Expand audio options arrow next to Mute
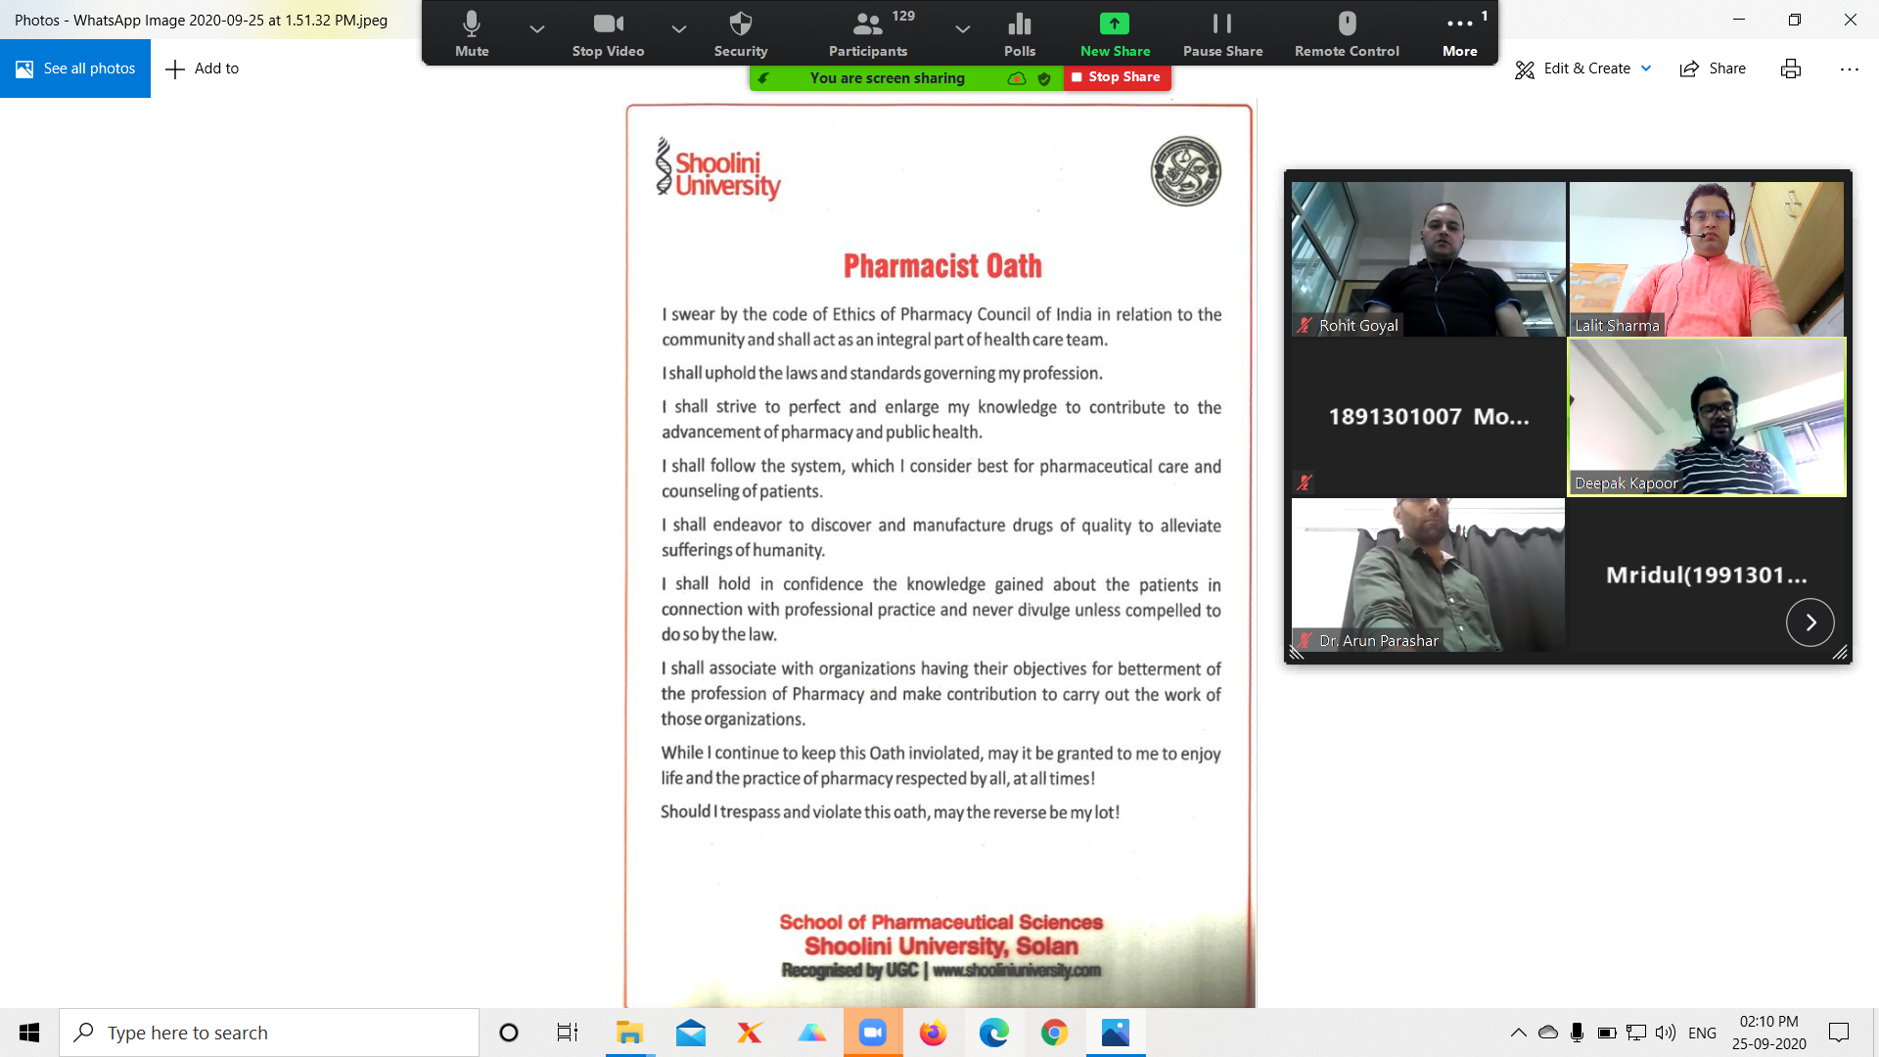 click(537, 29)
